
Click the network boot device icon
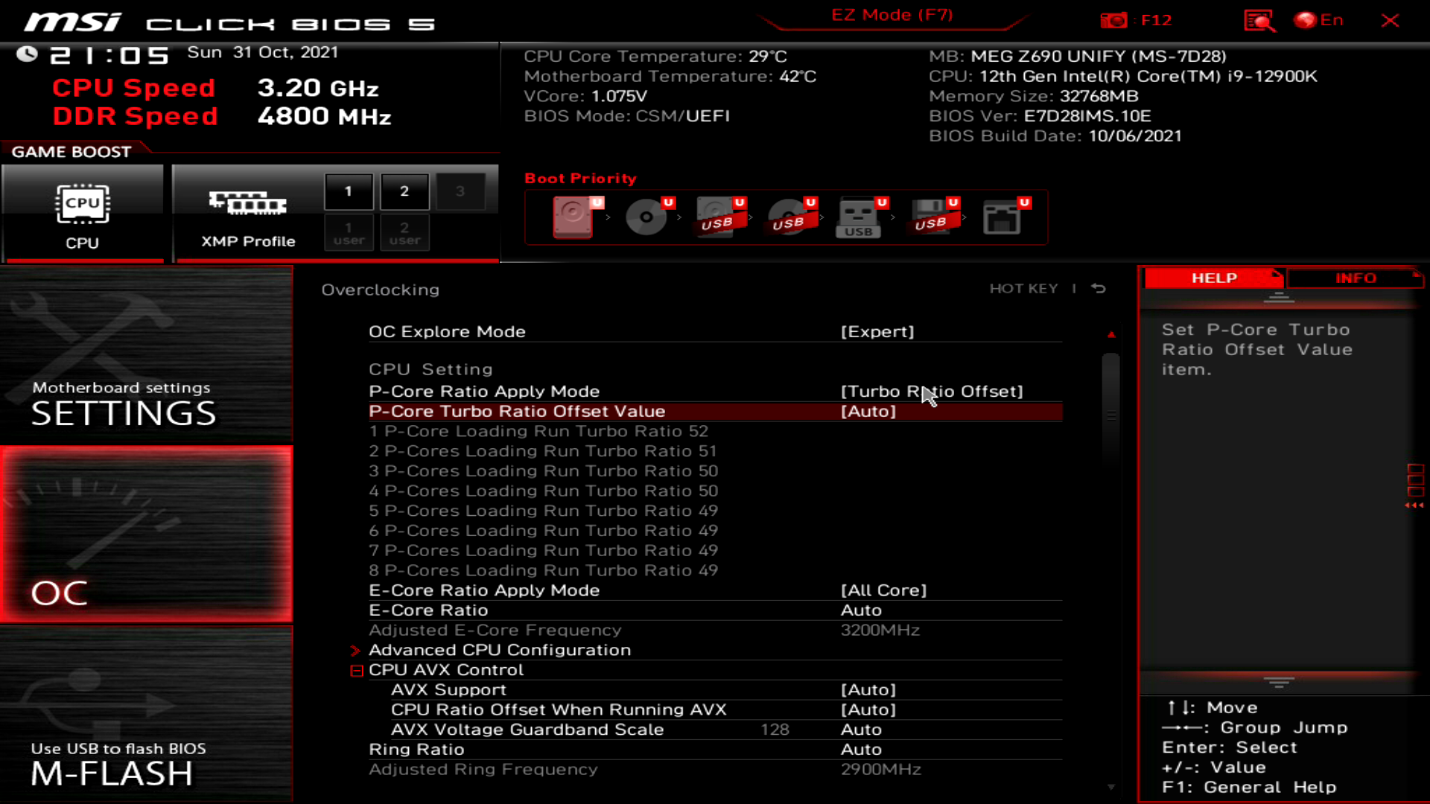point(1002,217)
